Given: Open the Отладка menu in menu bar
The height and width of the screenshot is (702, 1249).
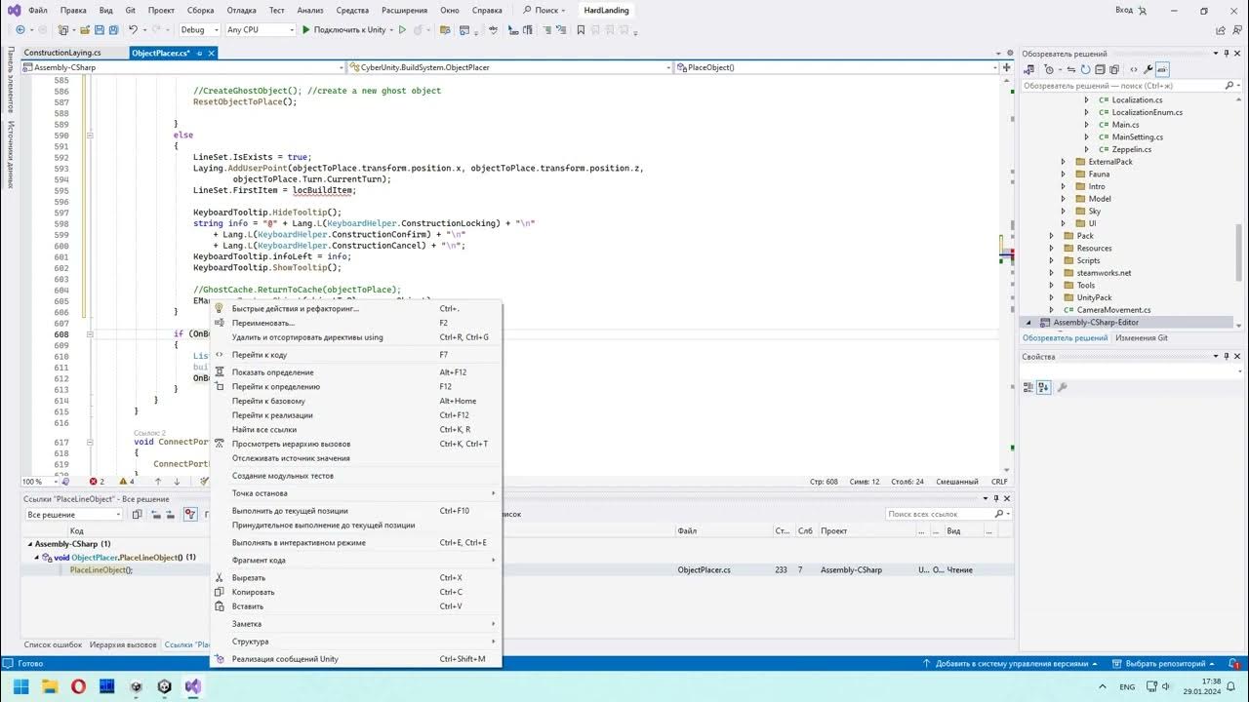Looking at the screenshot, I should tap(241, 10).
